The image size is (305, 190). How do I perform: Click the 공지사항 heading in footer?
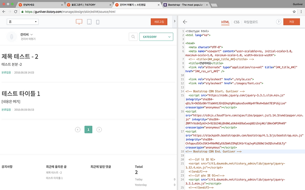tap(7, 167)
